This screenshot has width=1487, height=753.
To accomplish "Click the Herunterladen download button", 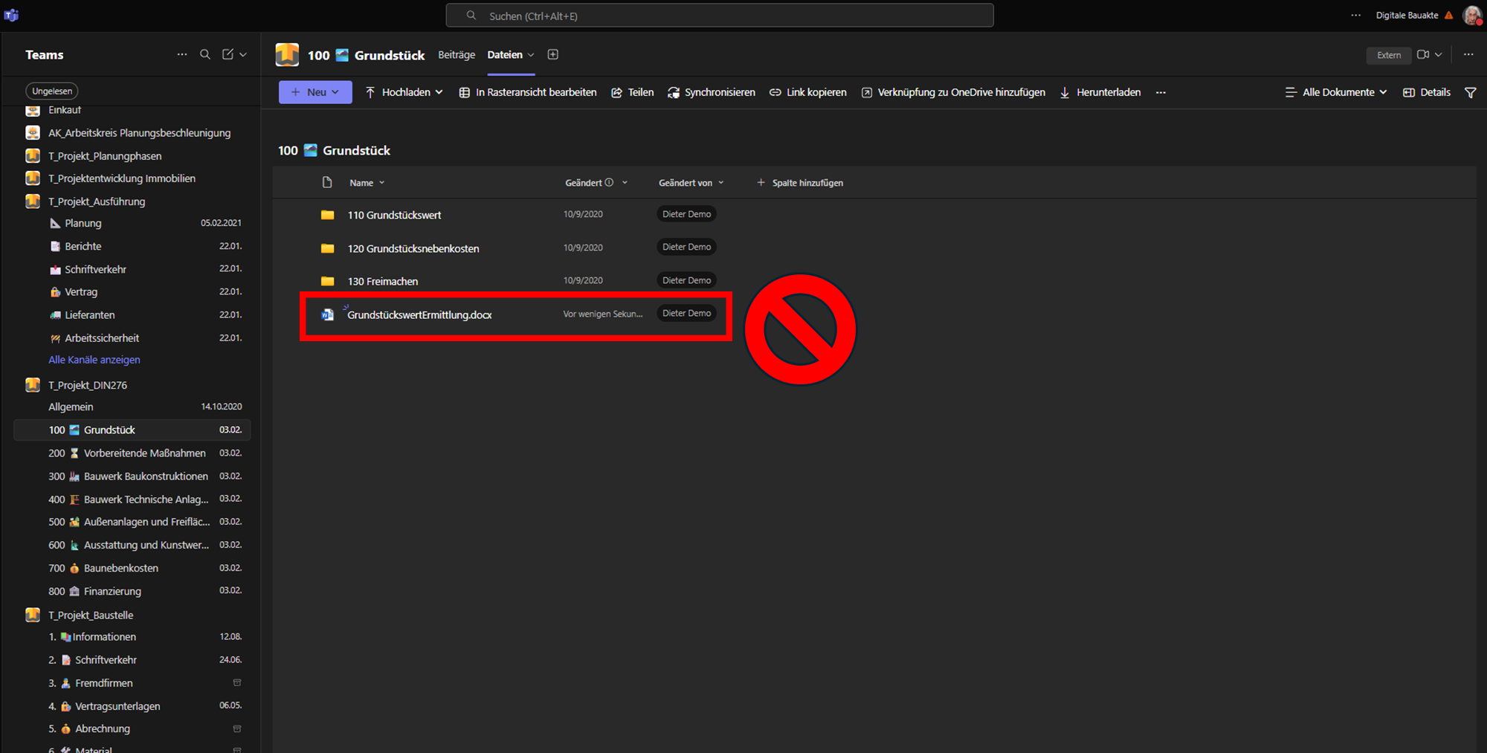I will click(1100, 92).
